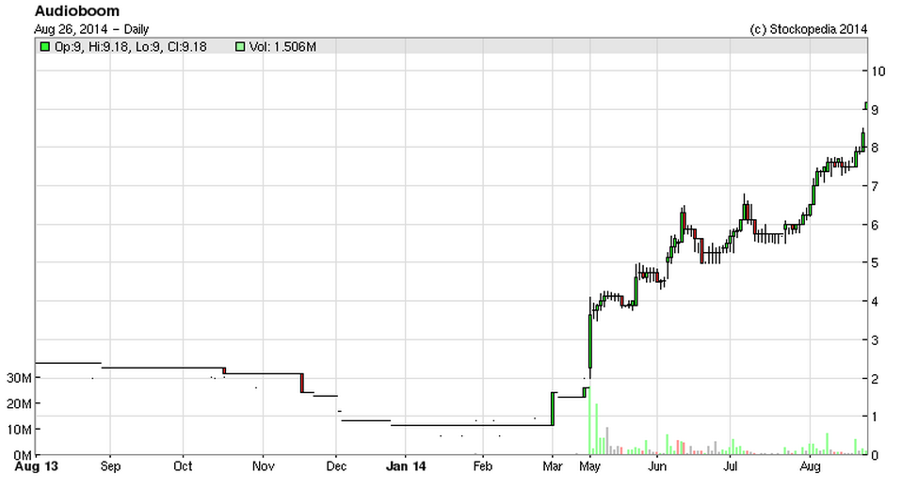The image size is (902, 488).
Task: Click the 'Feb' x-axis label
Action: coord(483,466)
